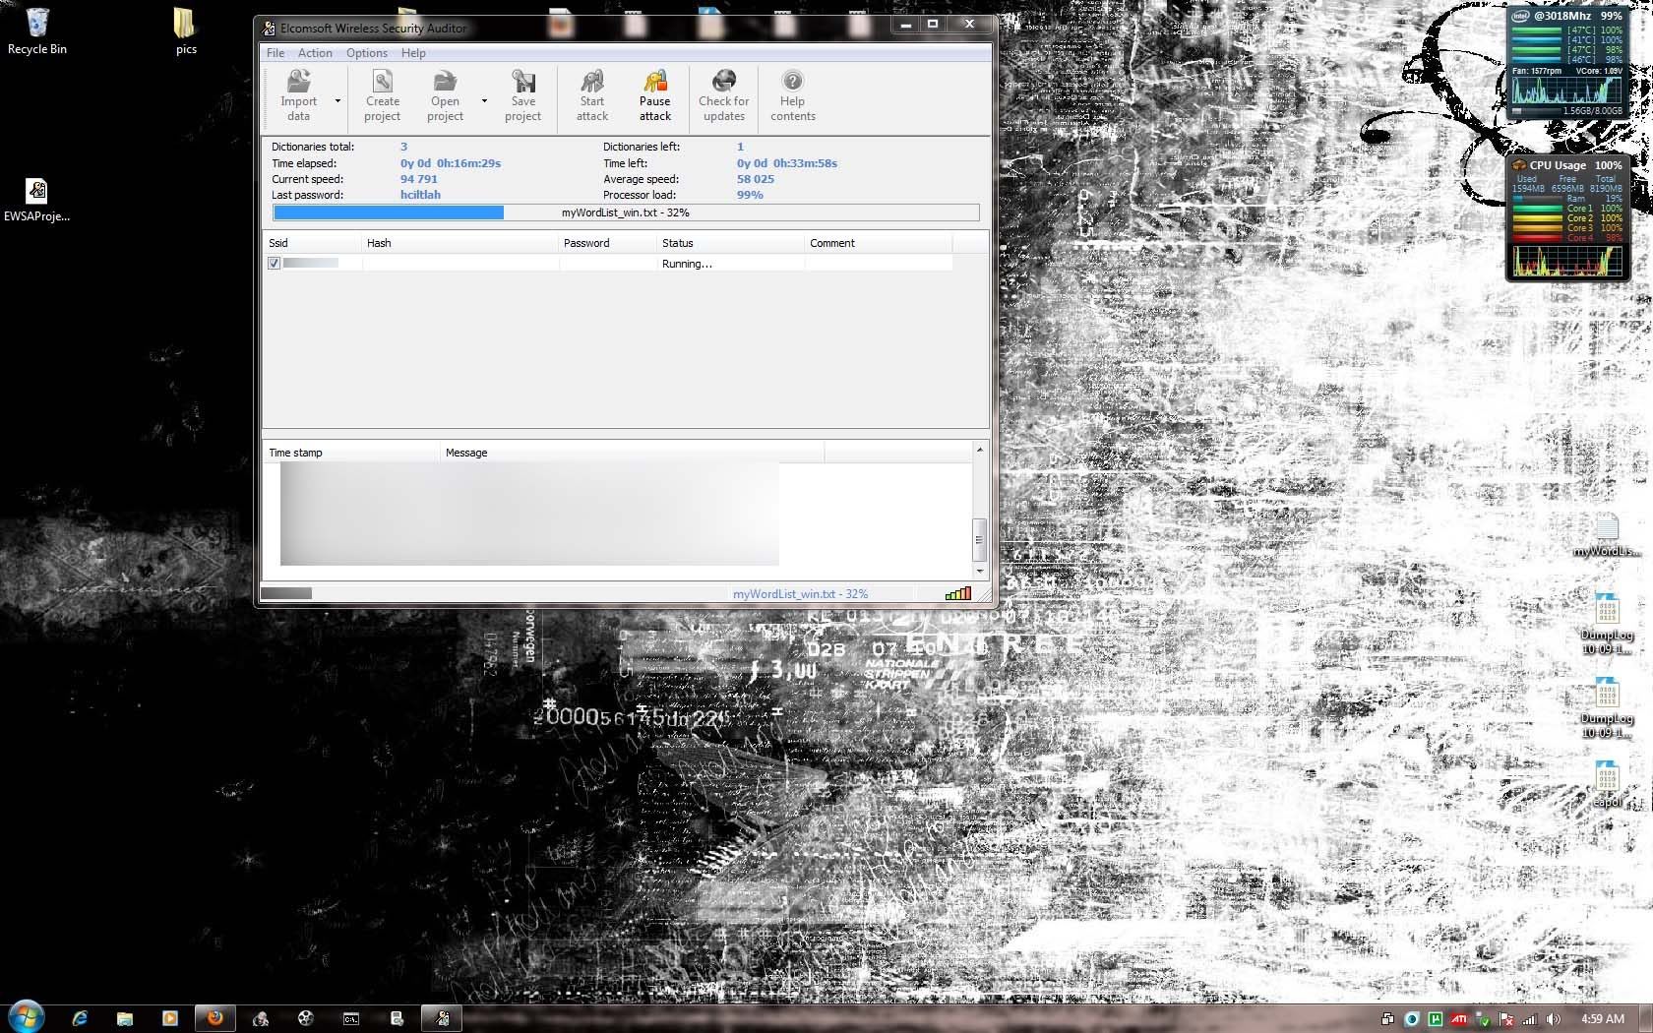Uncheck the SSID row checkbox
The image size is (1653, 1033).
click(274, 264)
